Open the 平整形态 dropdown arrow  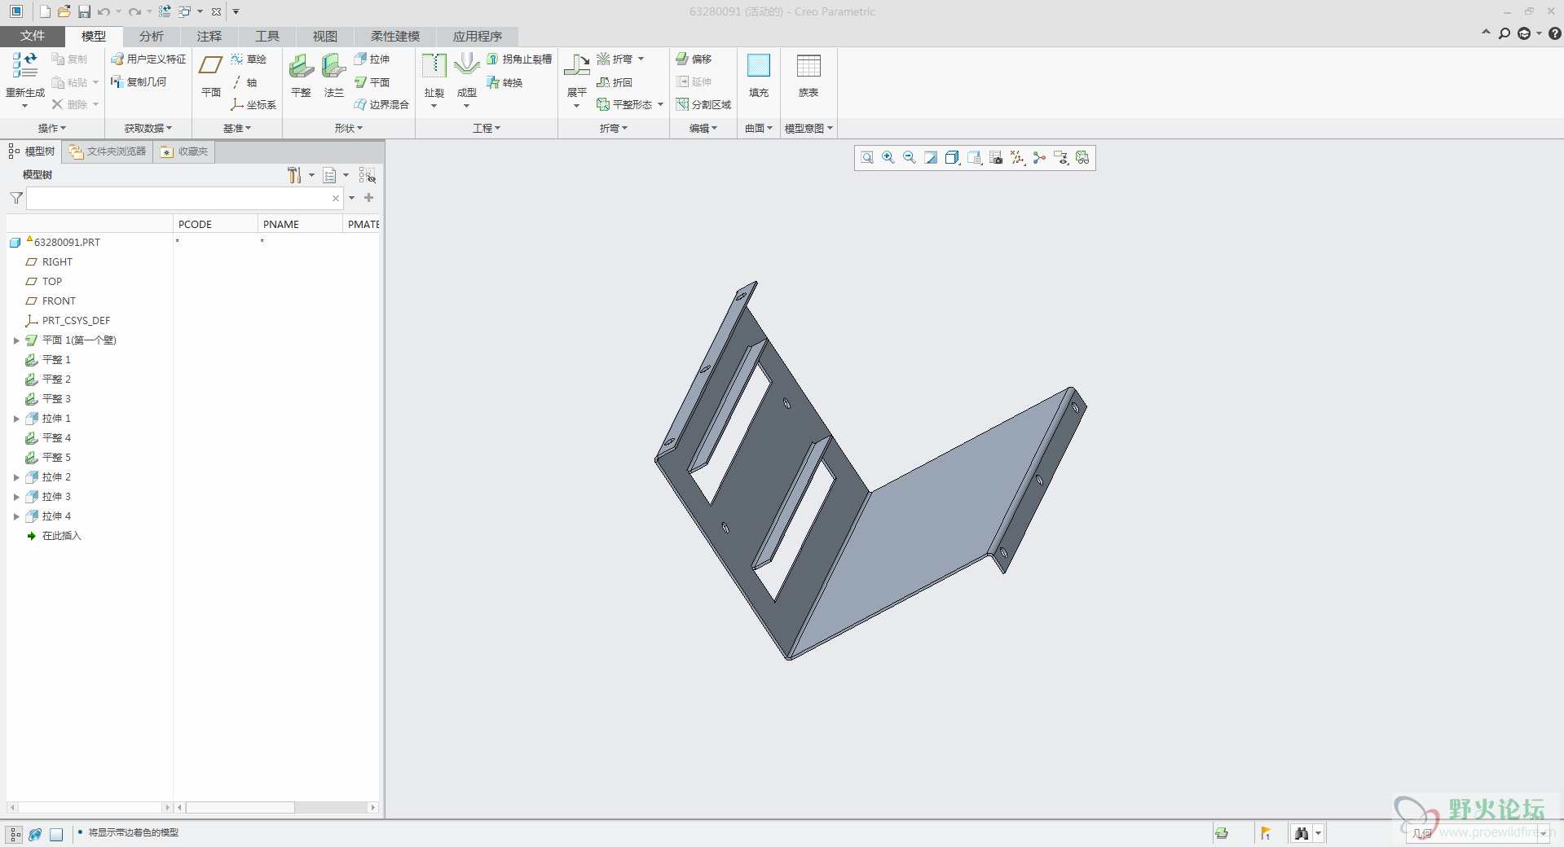point(660,104)
